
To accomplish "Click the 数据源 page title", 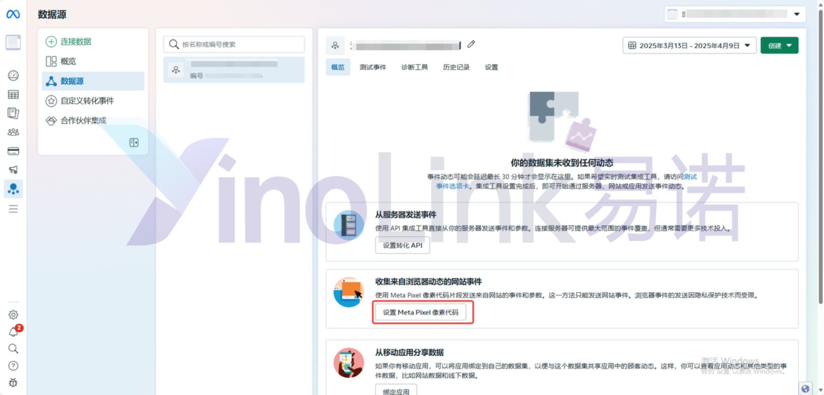I will (x=52, y=14).
